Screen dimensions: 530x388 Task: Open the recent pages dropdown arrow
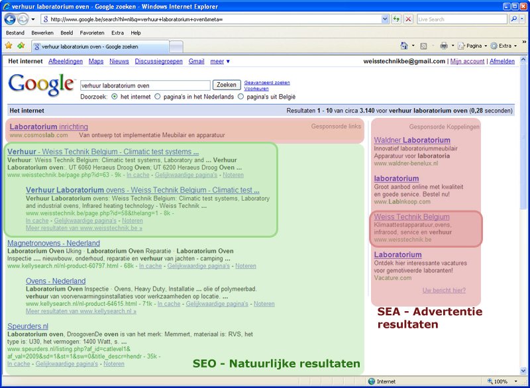click(32, 19)
